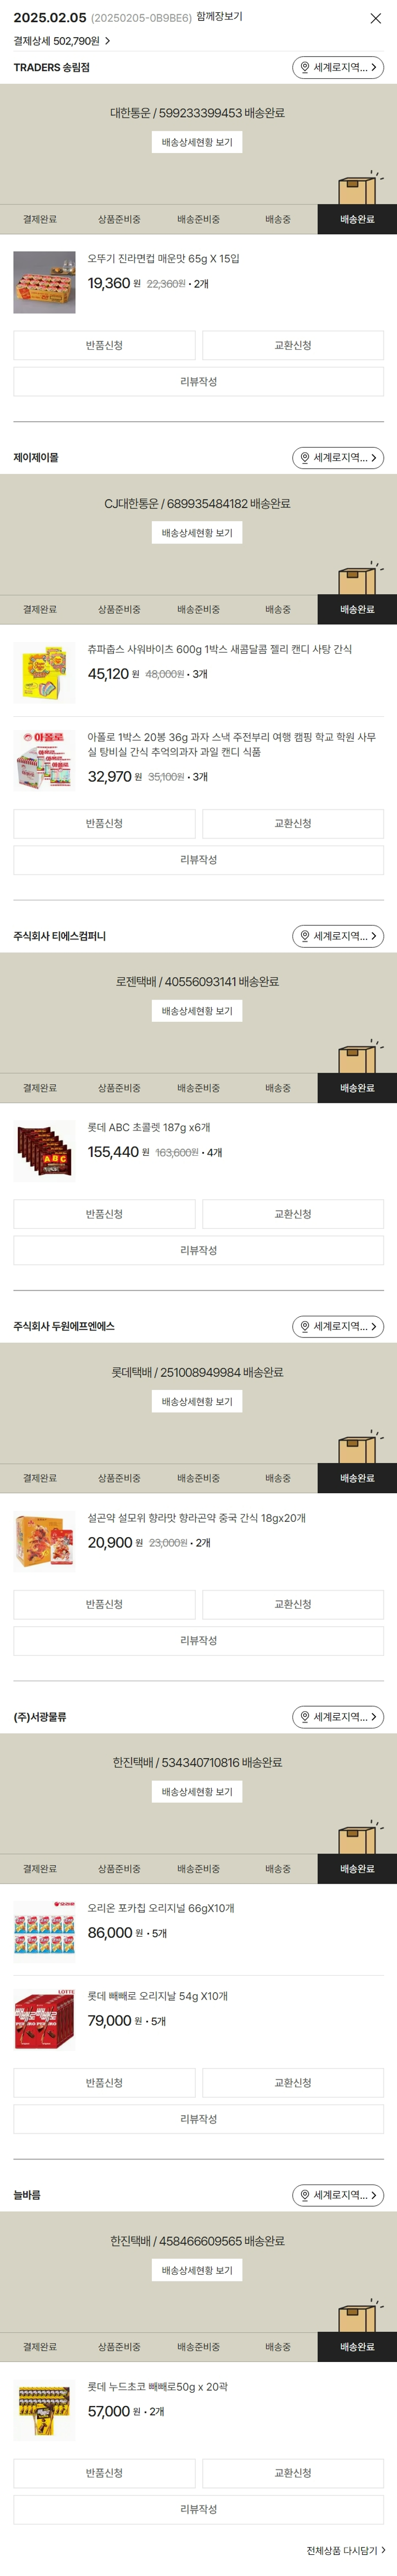Image resolution: width=397 pixels, height=2576 pixels.
Task: Select 결제완료 step in 제이제이몰 section
Action: (x=40, y=609)
